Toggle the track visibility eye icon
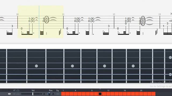The width and height of the screenshot is (172, 96). pos(9,94)
